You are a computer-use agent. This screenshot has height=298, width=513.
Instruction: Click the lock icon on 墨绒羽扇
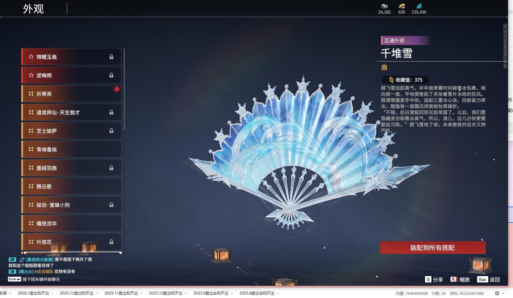(x=111, y=168)
